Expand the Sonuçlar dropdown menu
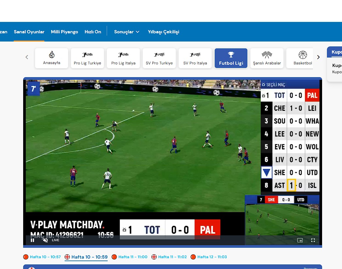The width and height of the screenshot is (342, 269). [x=127, y=32]
